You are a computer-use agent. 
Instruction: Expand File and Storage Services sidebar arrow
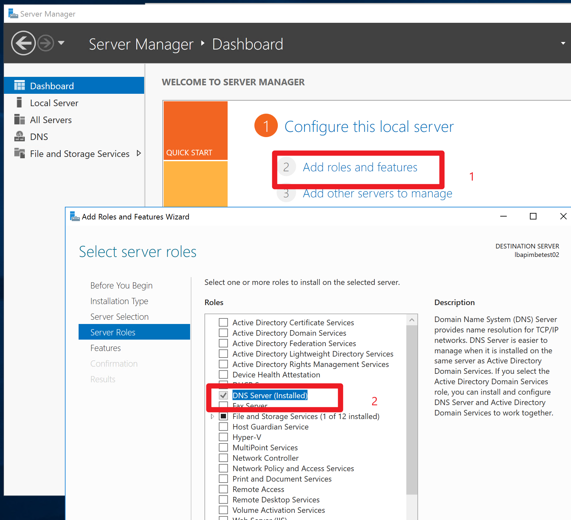point(139,153)
